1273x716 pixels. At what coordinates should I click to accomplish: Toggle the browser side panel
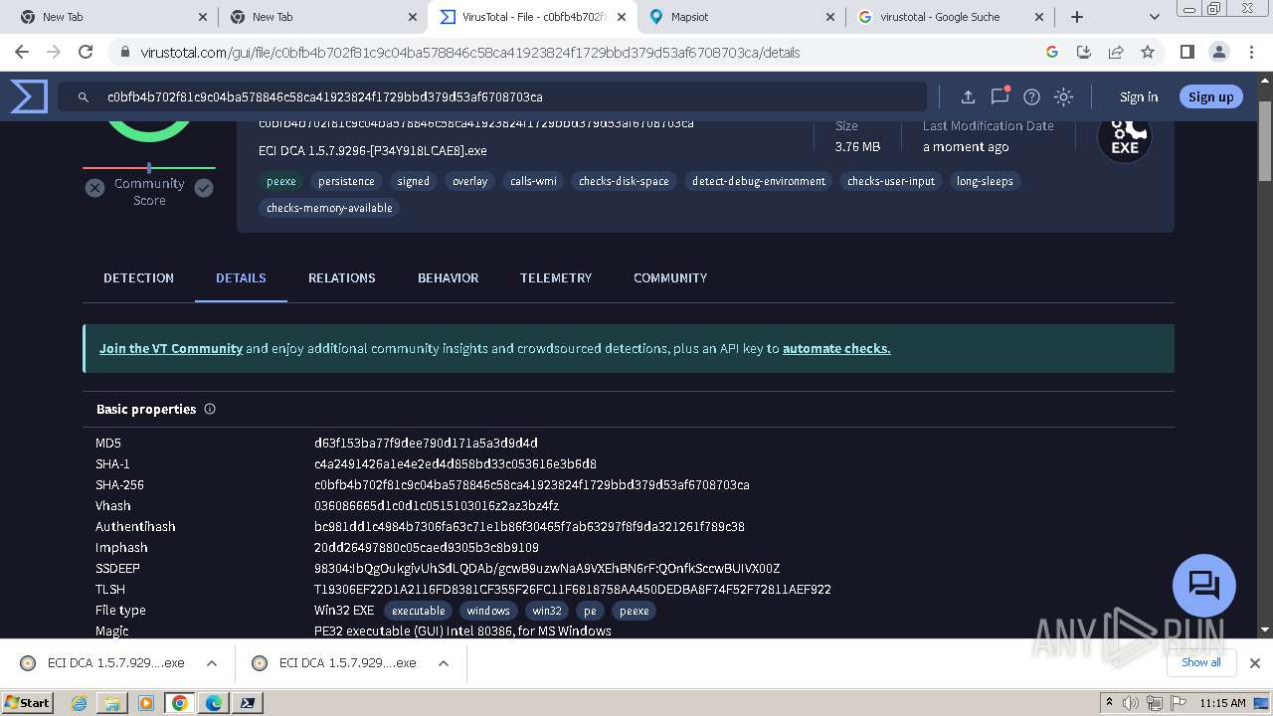(1186, 52)
